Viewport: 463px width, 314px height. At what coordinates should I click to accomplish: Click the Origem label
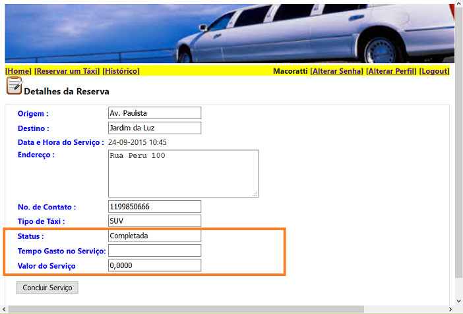tap(33, 113)
